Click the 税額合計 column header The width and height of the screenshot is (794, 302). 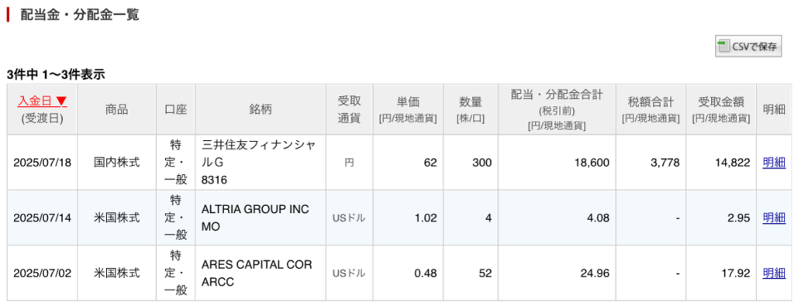651,109
